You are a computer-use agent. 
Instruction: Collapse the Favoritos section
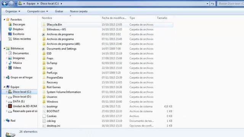click(4, 19)
